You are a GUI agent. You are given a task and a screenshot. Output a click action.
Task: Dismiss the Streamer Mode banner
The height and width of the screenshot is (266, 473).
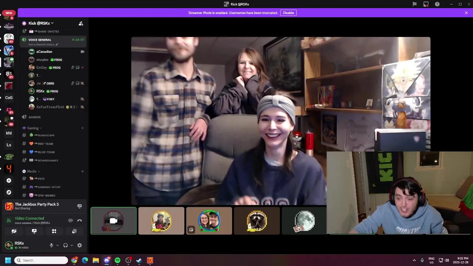click(466, 13)
